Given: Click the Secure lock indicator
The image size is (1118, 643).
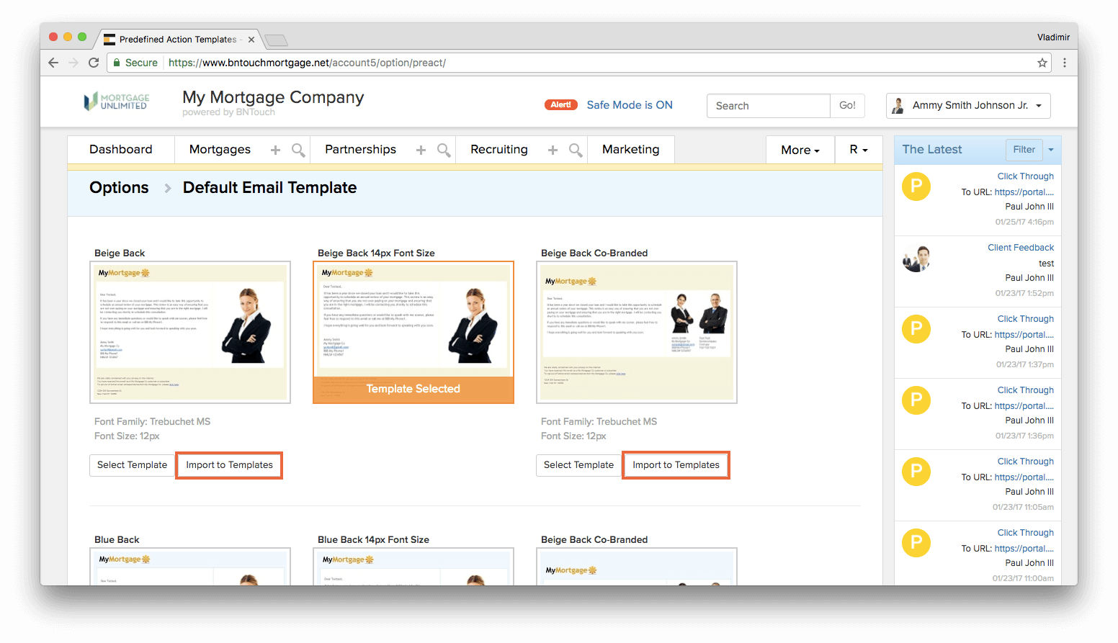Looking at the screenshot, I should click(135, 63).
